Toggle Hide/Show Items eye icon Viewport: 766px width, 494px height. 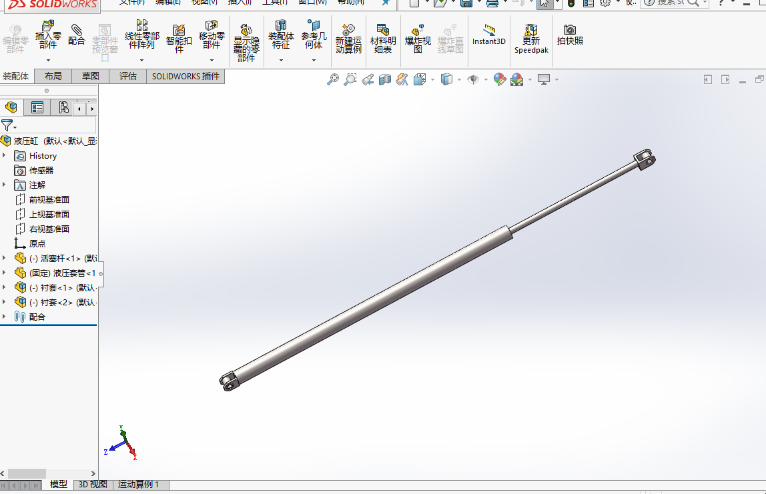[x=473, y=79]
